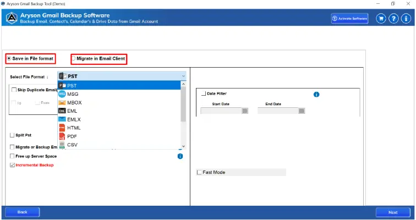Click the Aryson logo icon in header
This screenshot has width=416, height=220.
(12, 18)
